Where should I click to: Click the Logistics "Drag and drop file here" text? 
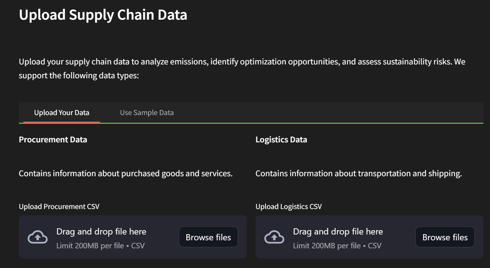point(338,232)
